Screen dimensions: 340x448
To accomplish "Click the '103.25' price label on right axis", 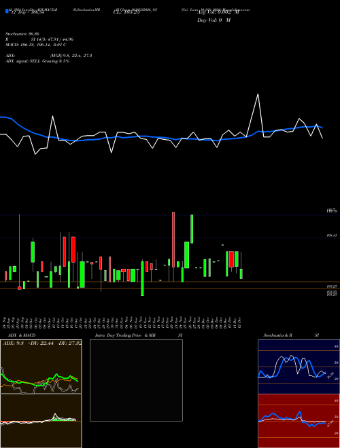I will [332, 286].
